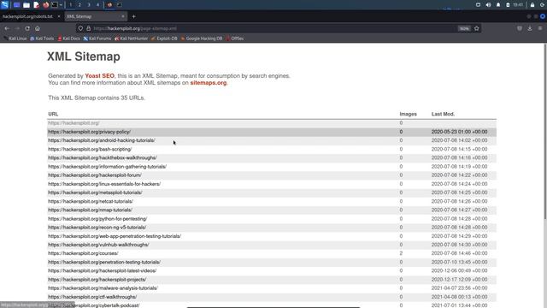Open Kali NetHunter bookmark

tap(131, 38)
